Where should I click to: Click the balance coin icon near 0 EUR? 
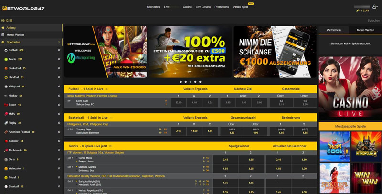click(358, 11)
